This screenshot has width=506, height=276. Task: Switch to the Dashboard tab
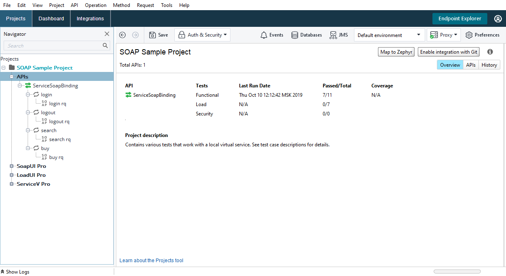51,19
